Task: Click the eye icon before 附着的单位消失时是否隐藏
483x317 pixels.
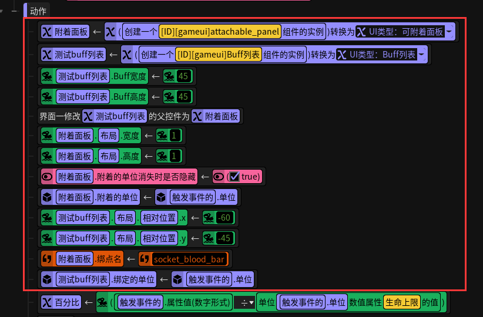Action: 47,177
